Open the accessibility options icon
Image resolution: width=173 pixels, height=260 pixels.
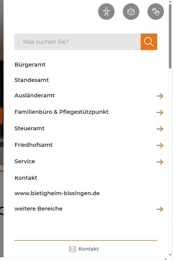click(106, 12)
